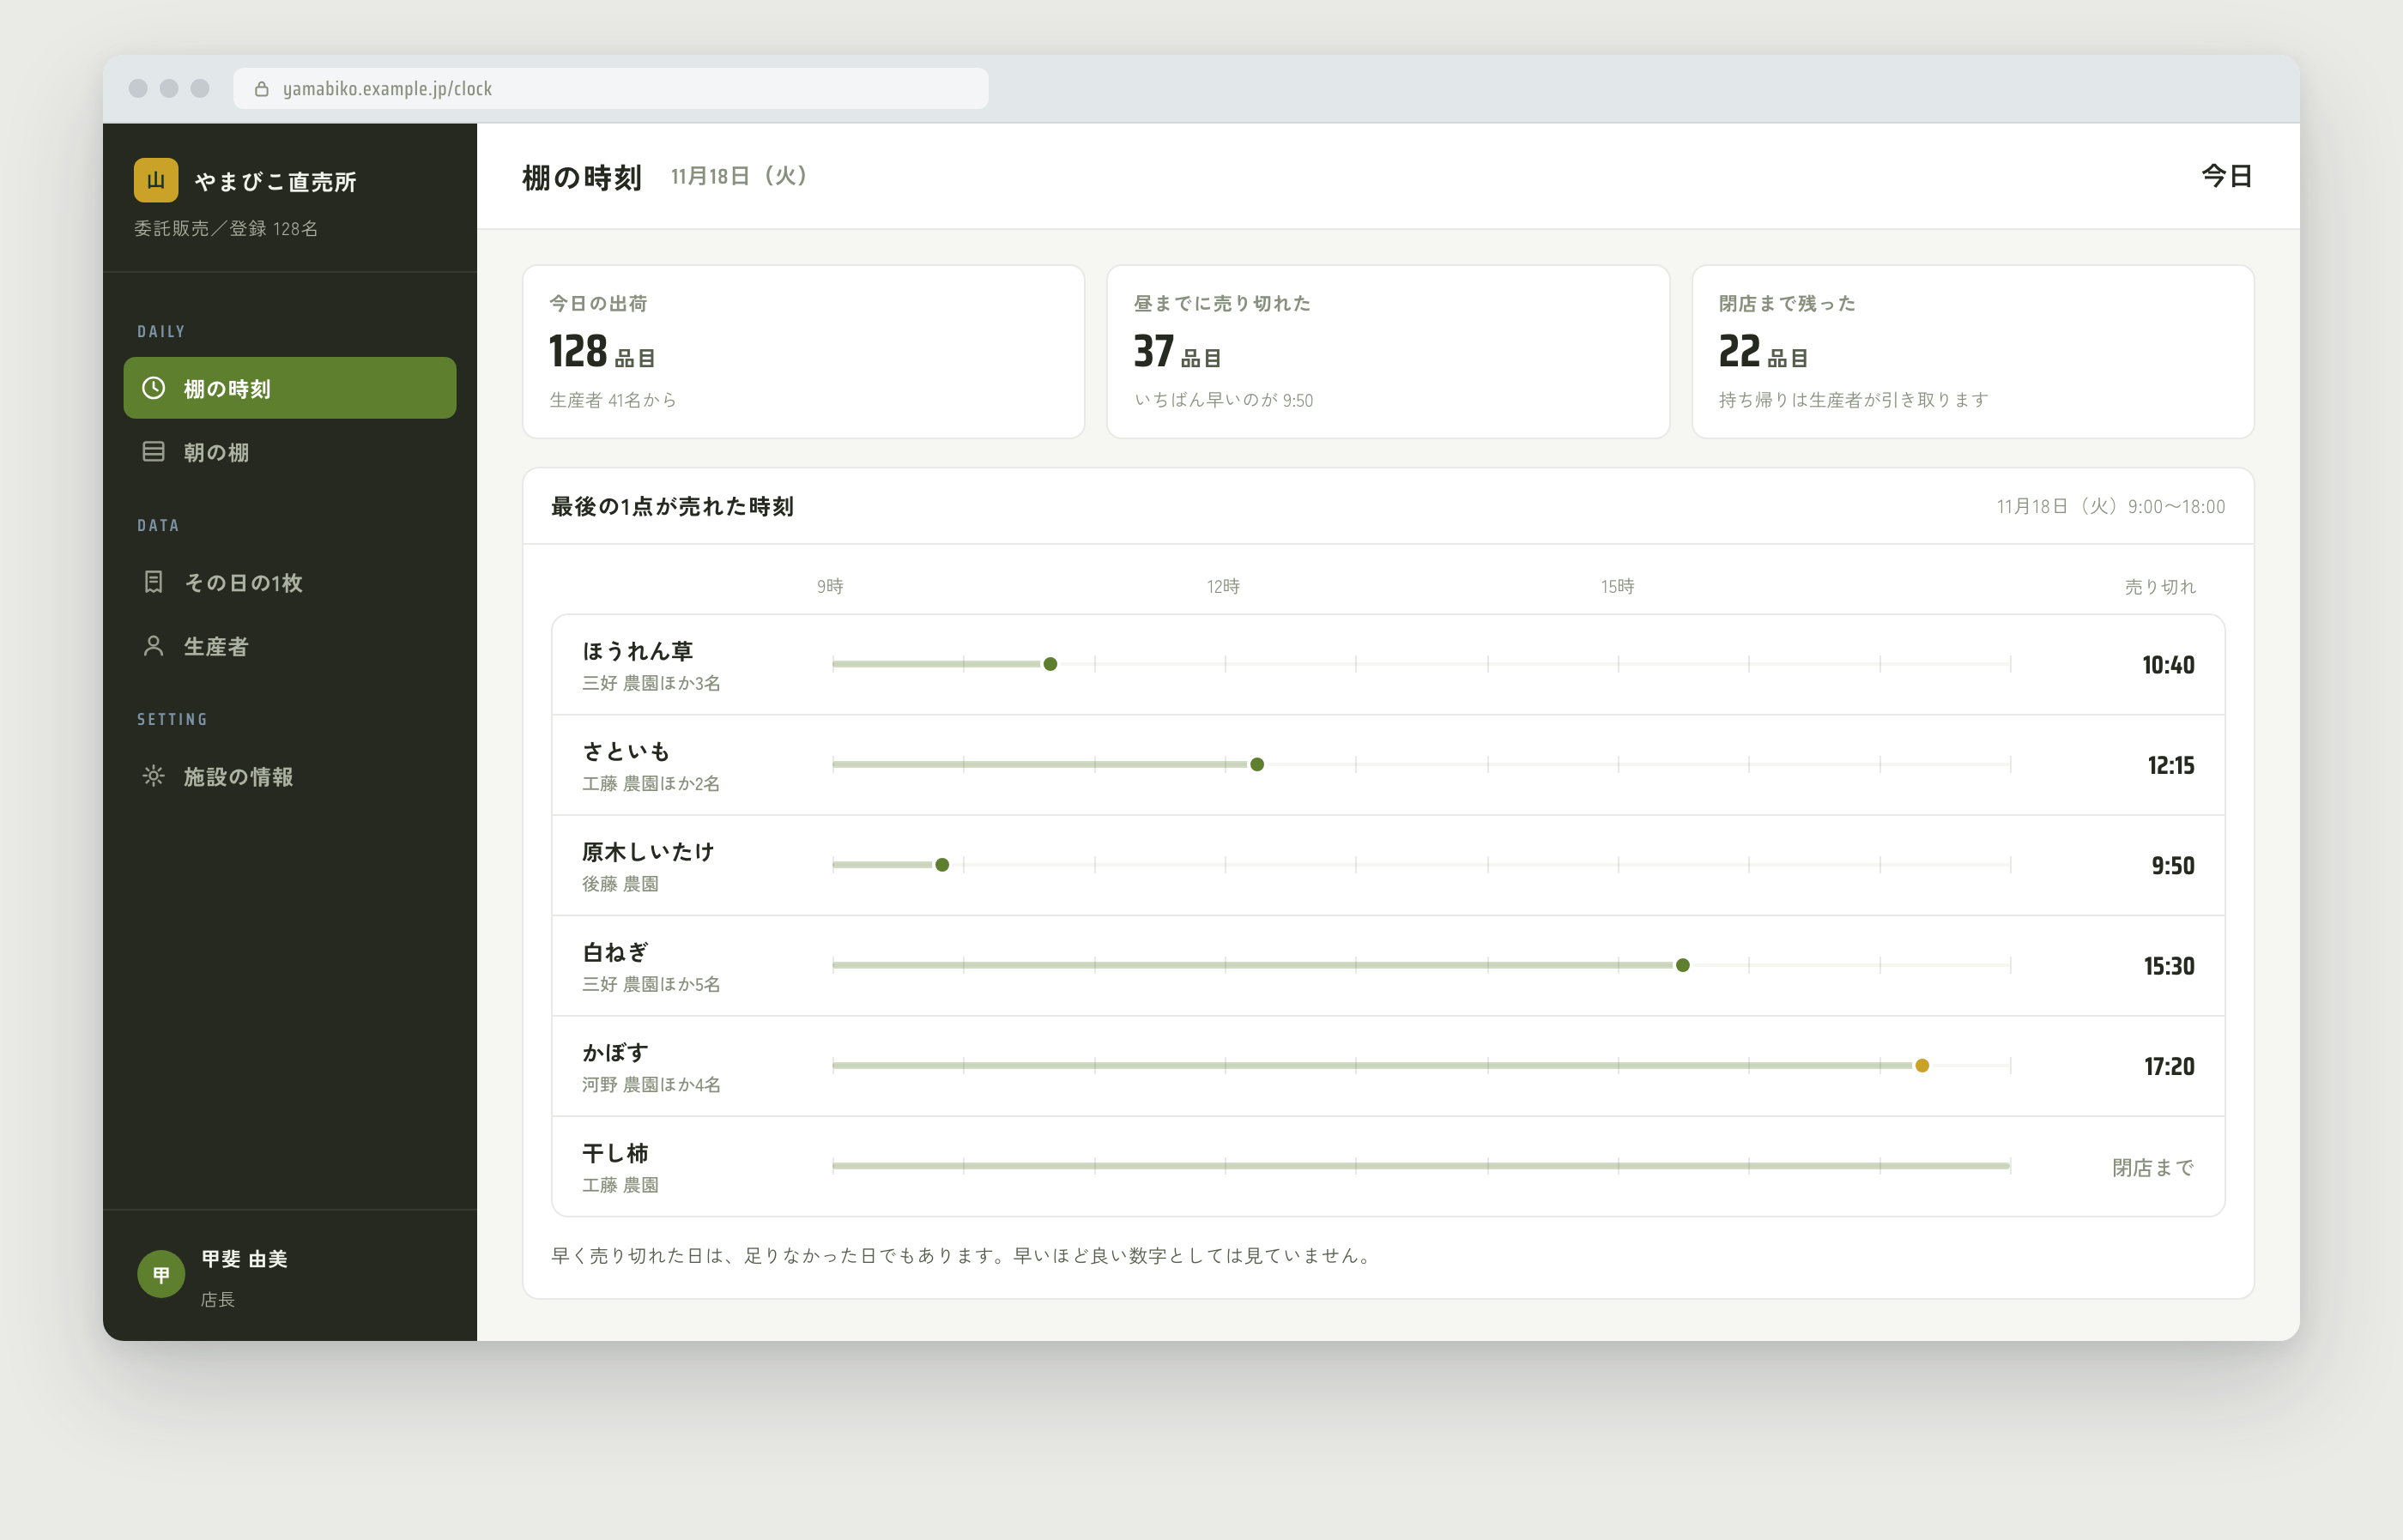The width and height of the screenshot is (2403, 1540).
Task: Select the ほうれん草 row name
Action: click(x=637, y=651)
